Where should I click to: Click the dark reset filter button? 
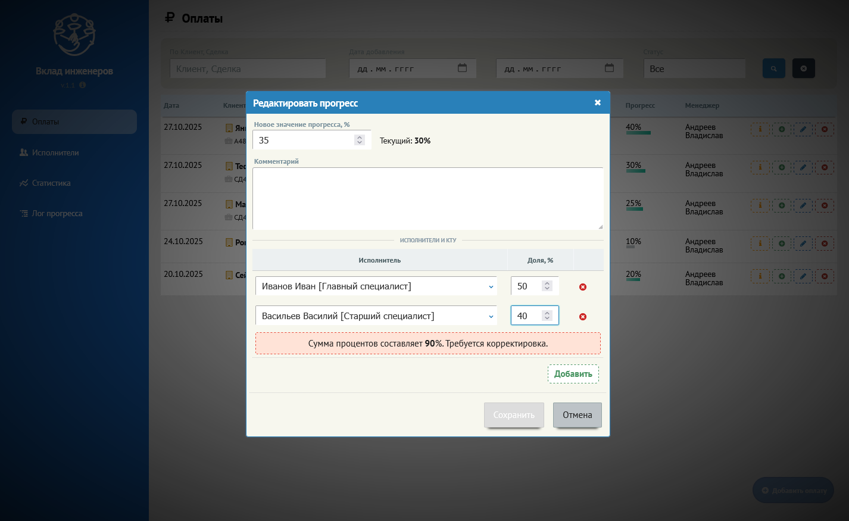click(803, 68)
